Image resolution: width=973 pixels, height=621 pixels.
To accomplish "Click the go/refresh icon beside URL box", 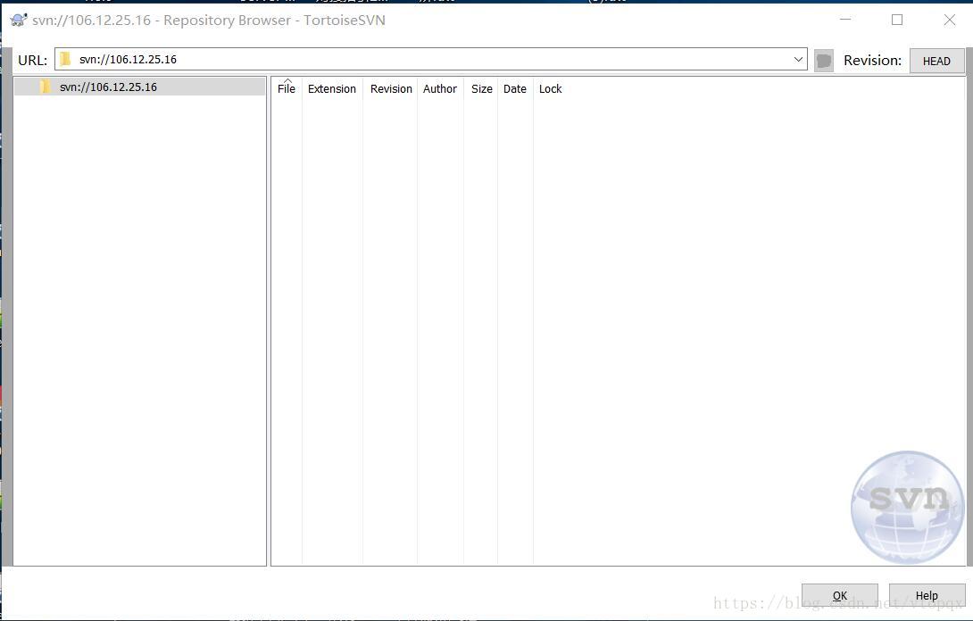I will [x=823, y=60].
